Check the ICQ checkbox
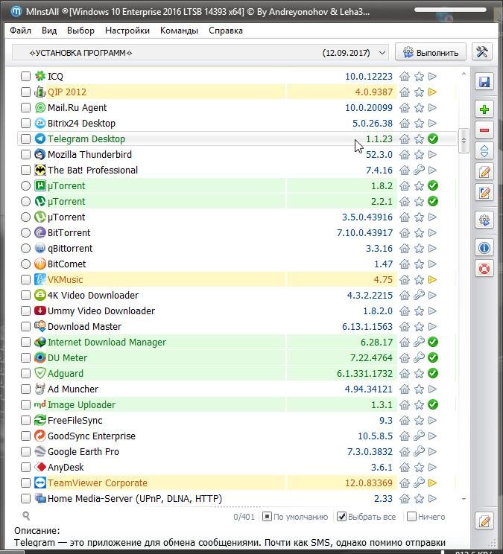Image resolution: width=503 pixels, height=554 pixels. (x=25, y=76)
